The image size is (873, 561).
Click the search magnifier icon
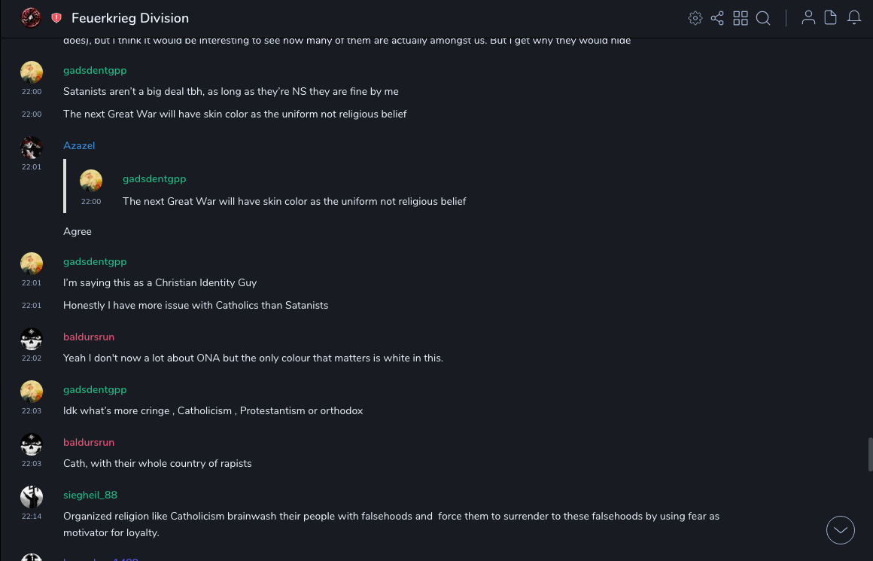(x=763, y=18)
